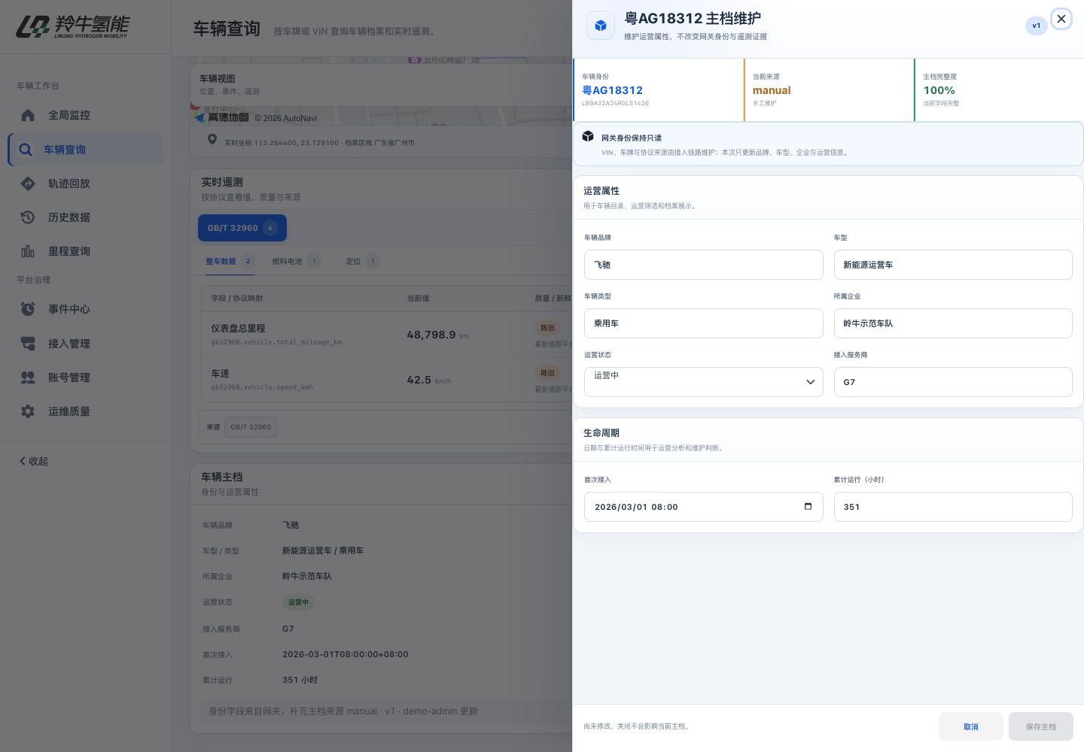Click the 车速 row label

click(220, 374)
